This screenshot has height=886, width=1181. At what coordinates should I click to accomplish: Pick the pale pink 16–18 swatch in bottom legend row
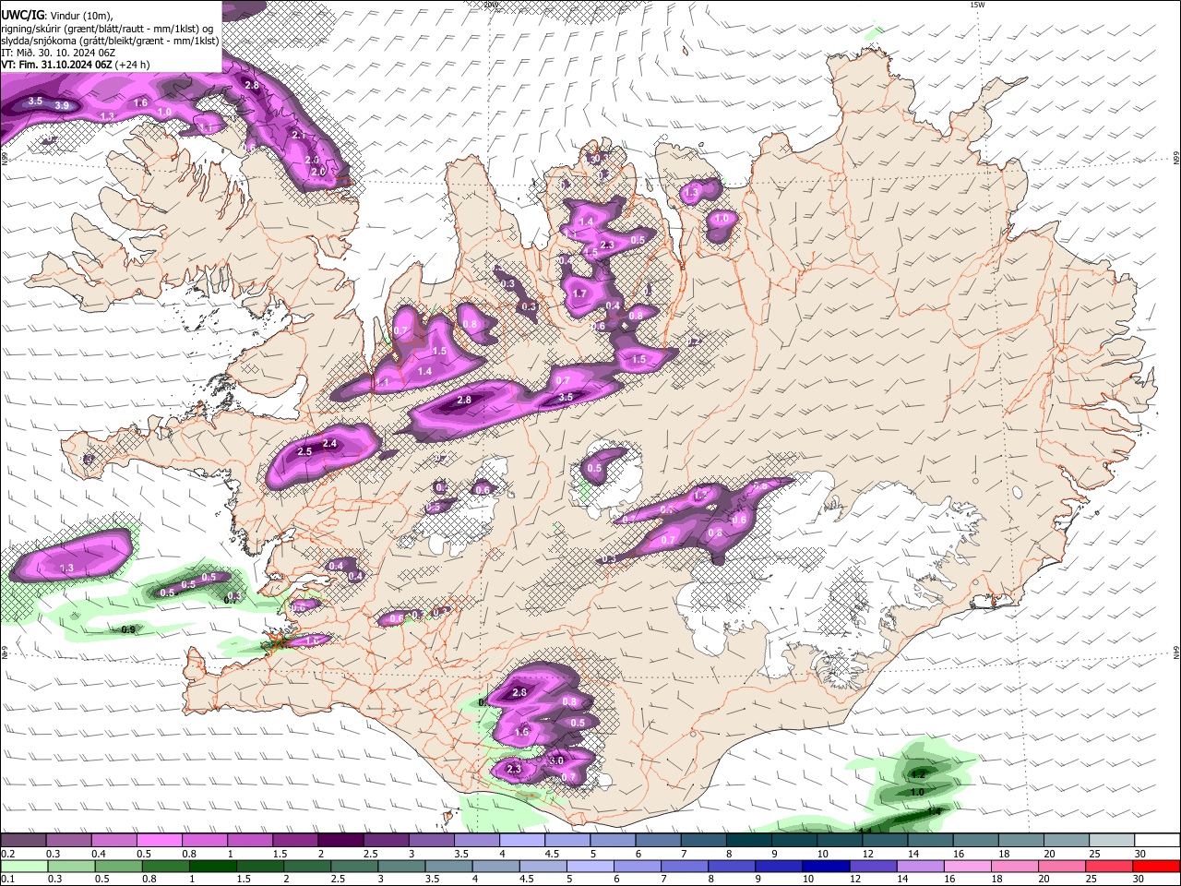(x=967, y=867)
